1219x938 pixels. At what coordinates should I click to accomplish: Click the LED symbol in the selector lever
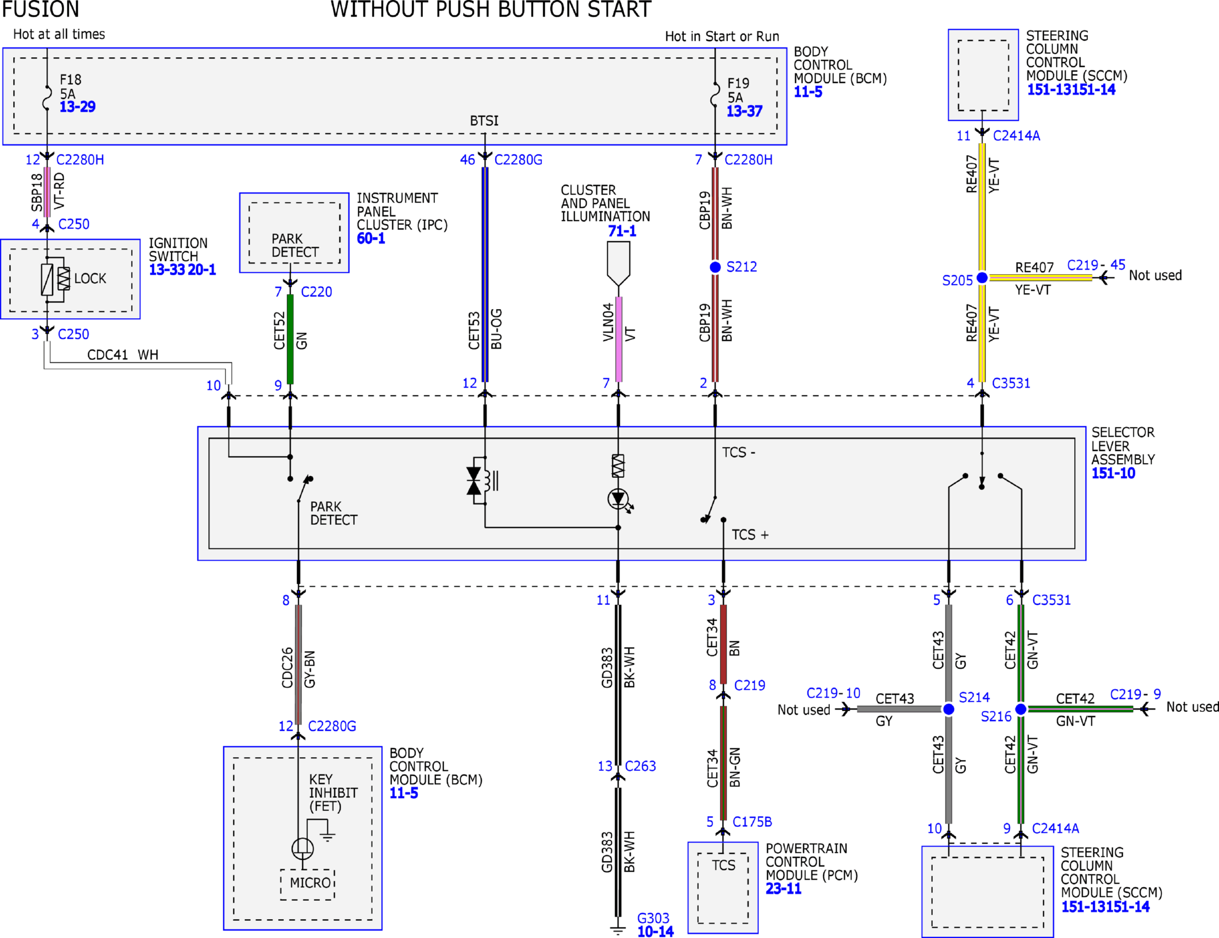pos(619,500)
